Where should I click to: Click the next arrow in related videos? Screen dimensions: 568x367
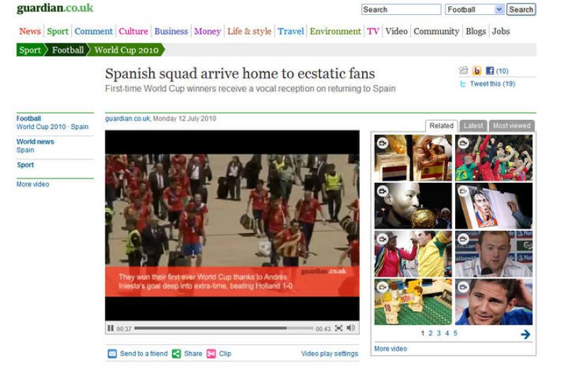tap(525, 334)
